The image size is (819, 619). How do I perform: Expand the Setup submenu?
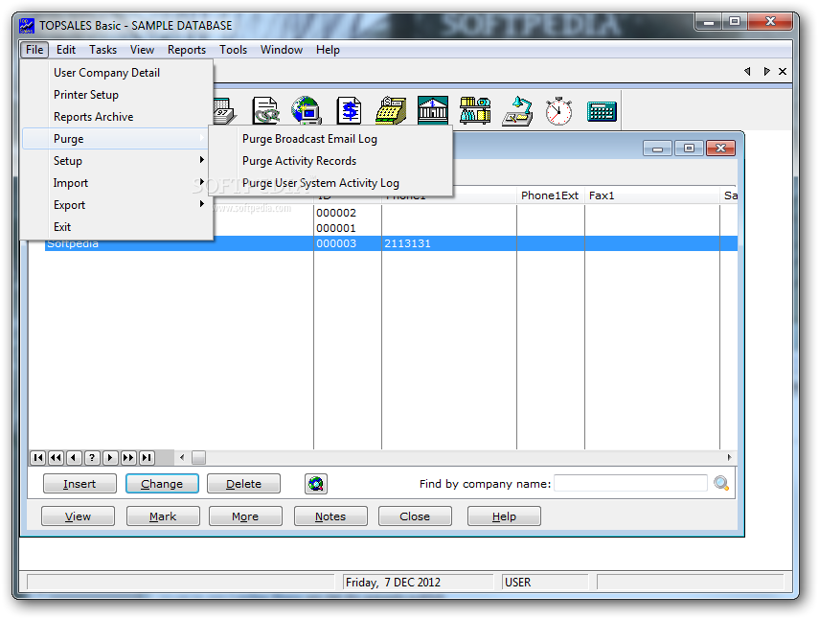click(117, 161)
